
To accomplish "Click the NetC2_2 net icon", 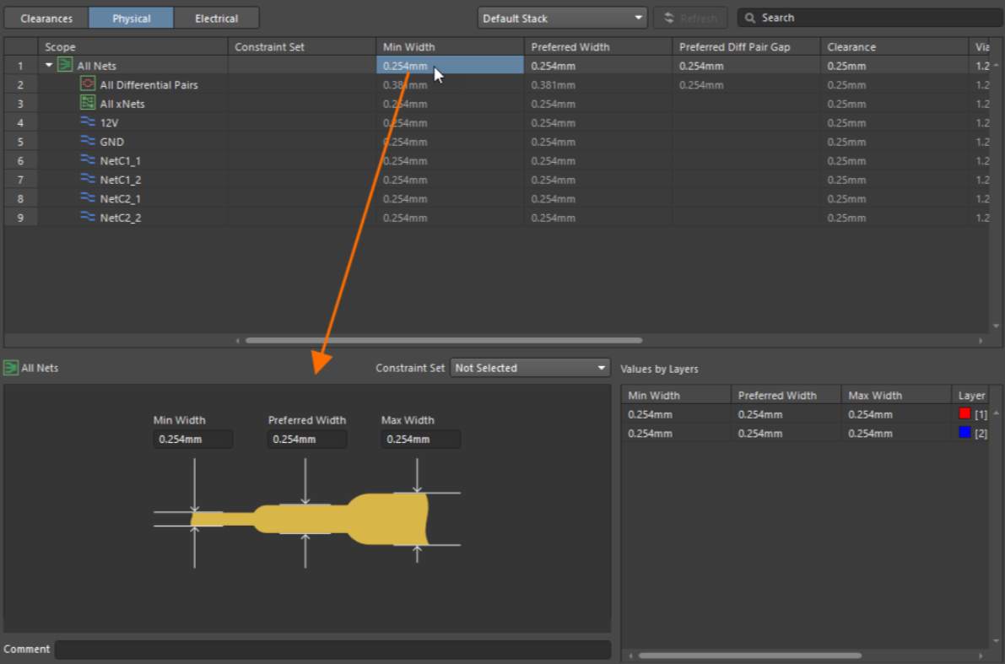I will tap(88, 218).
